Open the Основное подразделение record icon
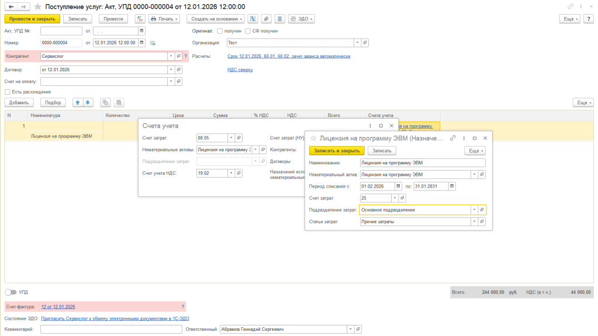The width and height of the screenshot is (598, 336). point(482,210)
